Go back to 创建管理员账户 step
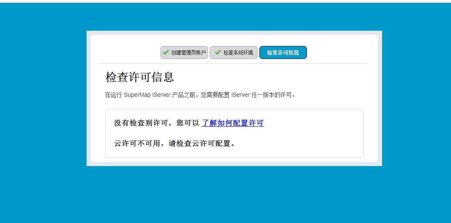451x223 pixels. [x=184, y=52]
